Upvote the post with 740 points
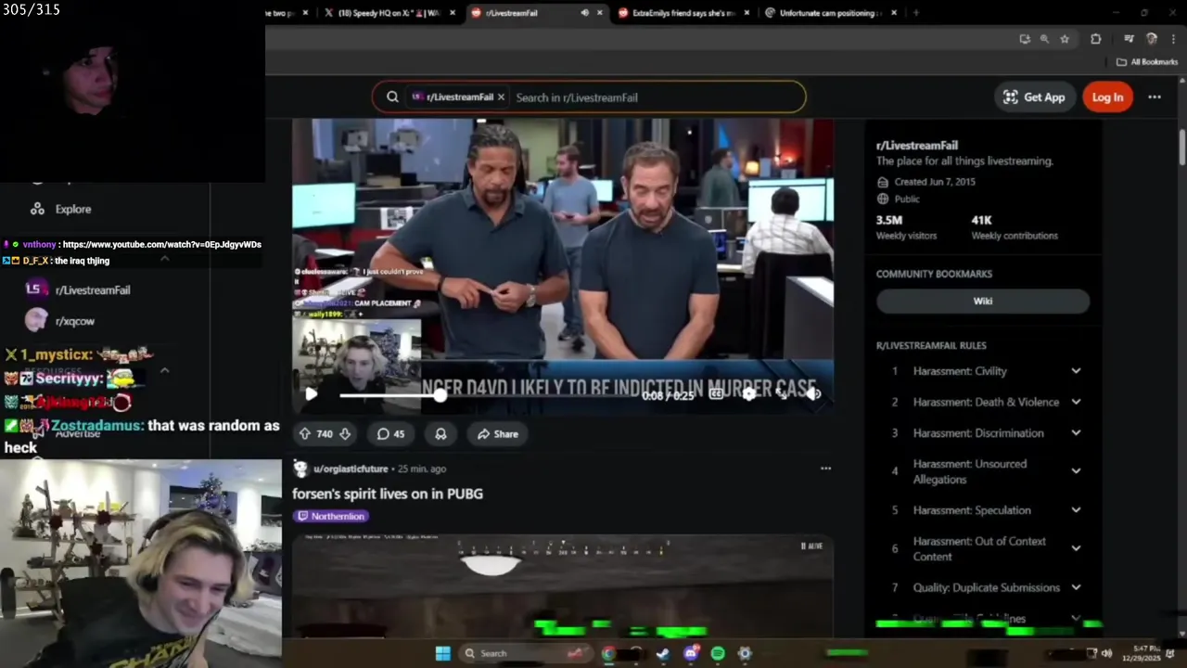 point(304,433)
